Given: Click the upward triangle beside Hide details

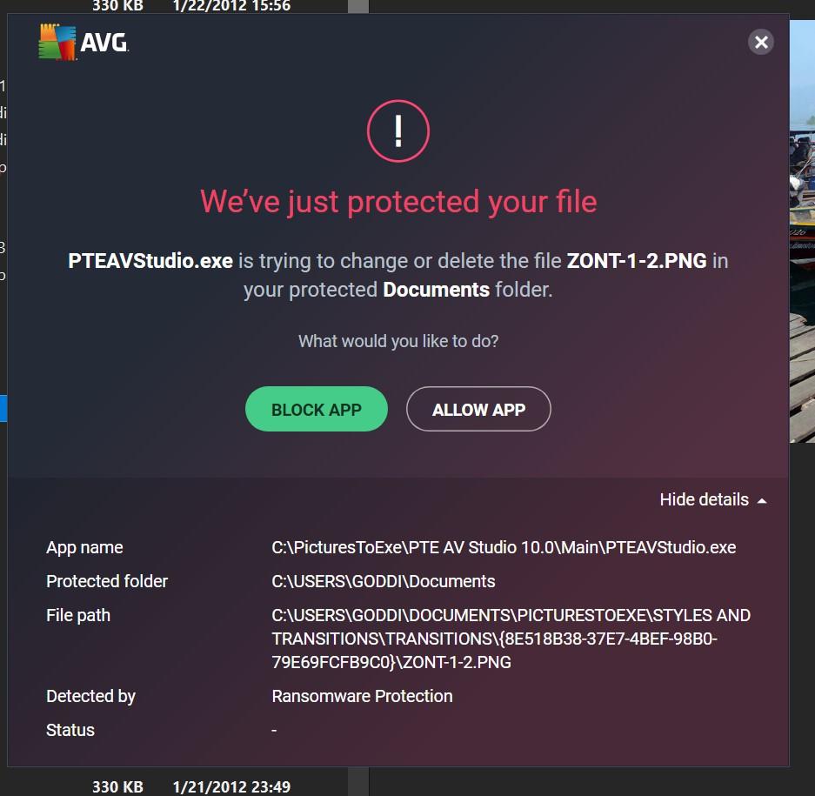Looking at the screenshot, I should tap(762, 501).
